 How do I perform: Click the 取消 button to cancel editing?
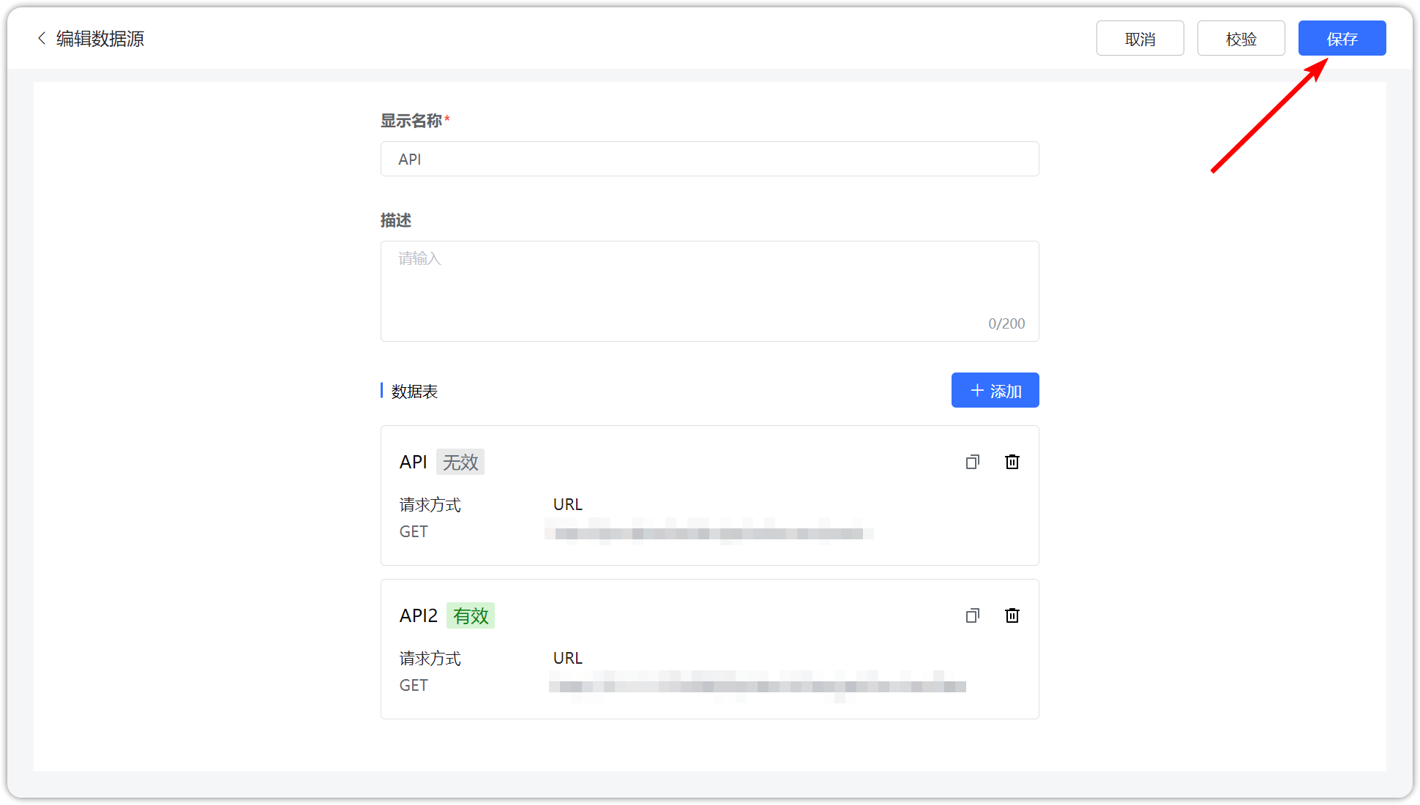pyautogui.click(x=1140, y=38)
